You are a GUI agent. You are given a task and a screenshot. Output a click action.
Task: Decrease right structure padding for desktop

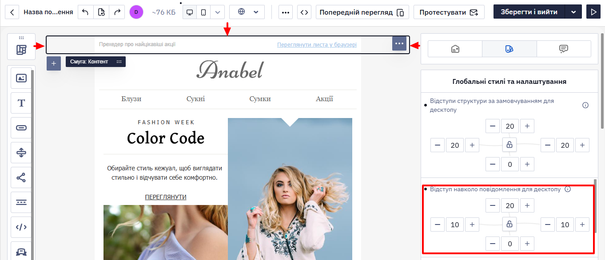[x=548, y=145]
